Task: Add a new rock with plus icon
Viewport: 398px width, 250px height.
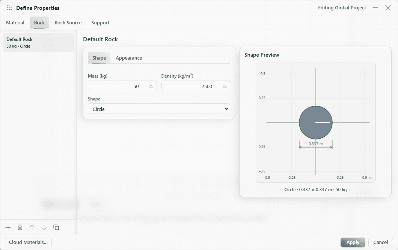Action: (x=8, y=228)
